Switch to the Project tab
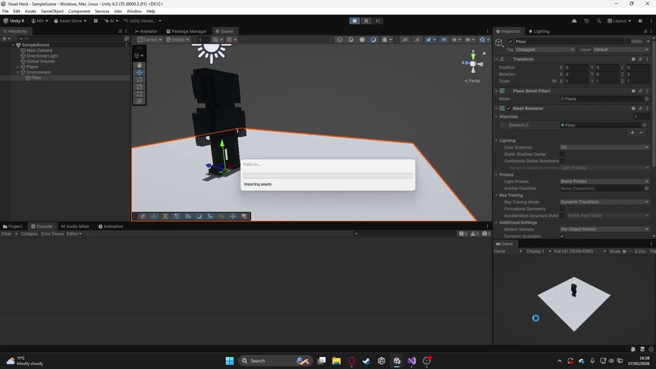Screen dimensions: 656x369 (12, 227)
